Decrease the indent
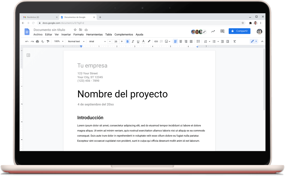The width and height of the screenshot is (285, 176). point(222,41)
